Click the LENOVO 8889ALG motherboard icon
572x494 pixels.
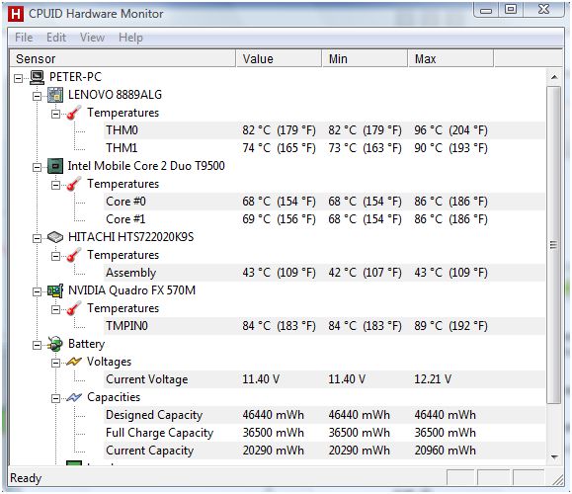(55, 95)
